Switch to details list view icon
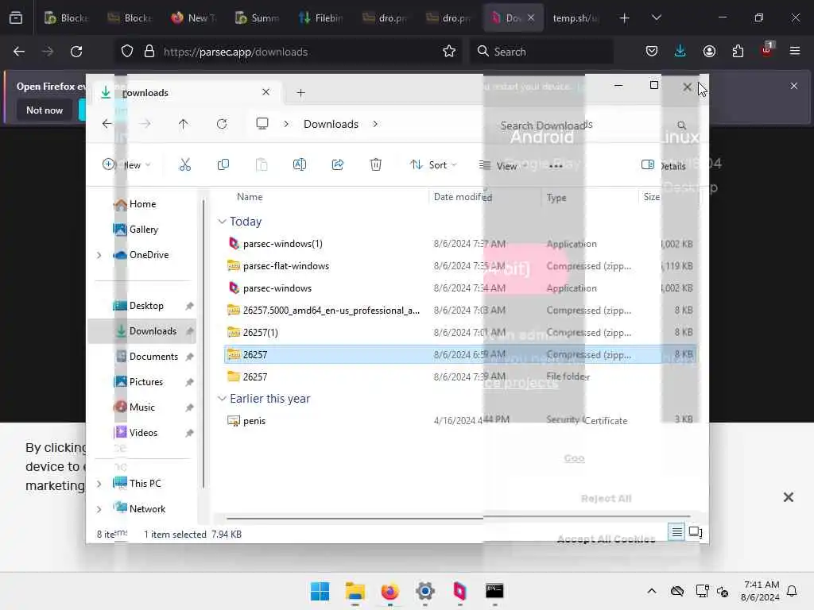814x610 pixels. coord(677,532)
